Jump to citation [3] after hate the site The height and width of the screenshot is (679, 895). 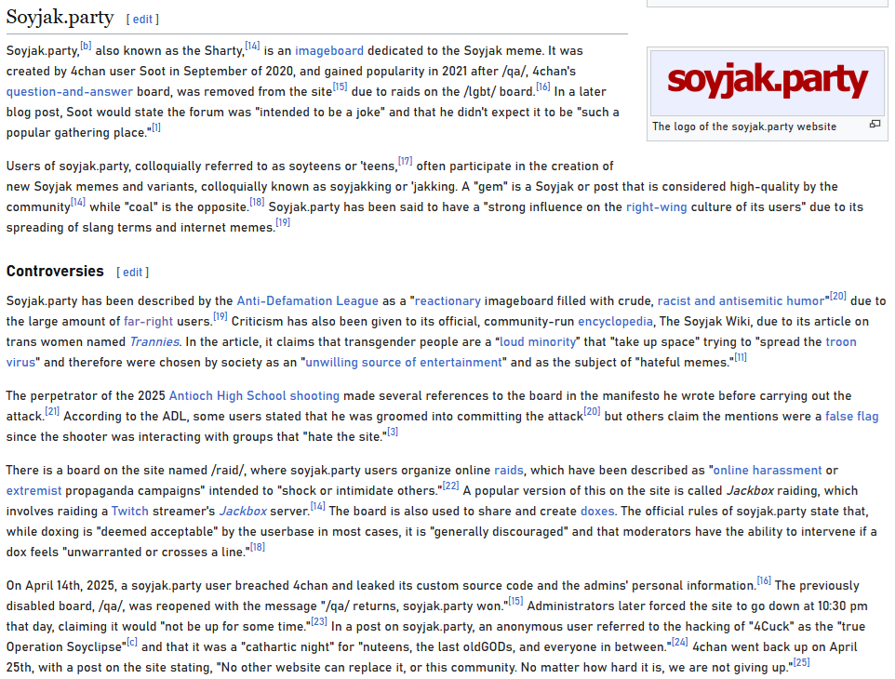point(392,433)
